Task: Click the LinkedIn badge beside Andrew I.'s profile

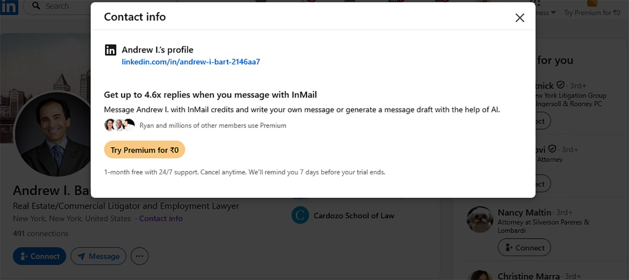Action: (x=110, y=49)
